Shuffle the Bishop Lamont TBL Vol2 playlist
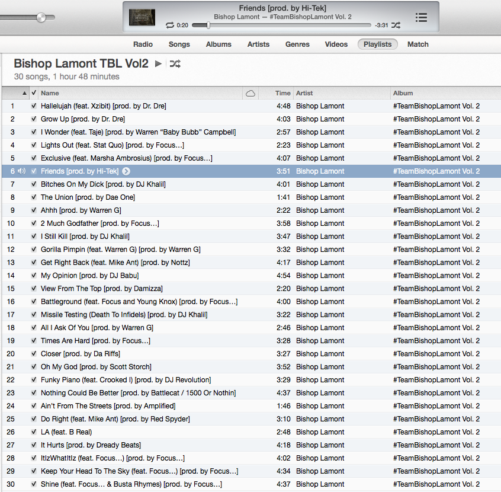The width and height of the screenshot is (501, 492). click(x=175, y=63)
